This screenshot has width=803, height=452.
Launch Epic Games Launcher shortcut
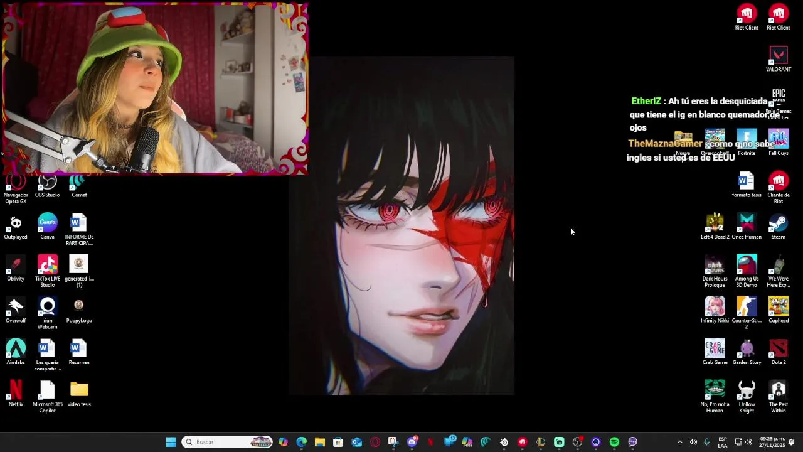(x=778, y=104)
